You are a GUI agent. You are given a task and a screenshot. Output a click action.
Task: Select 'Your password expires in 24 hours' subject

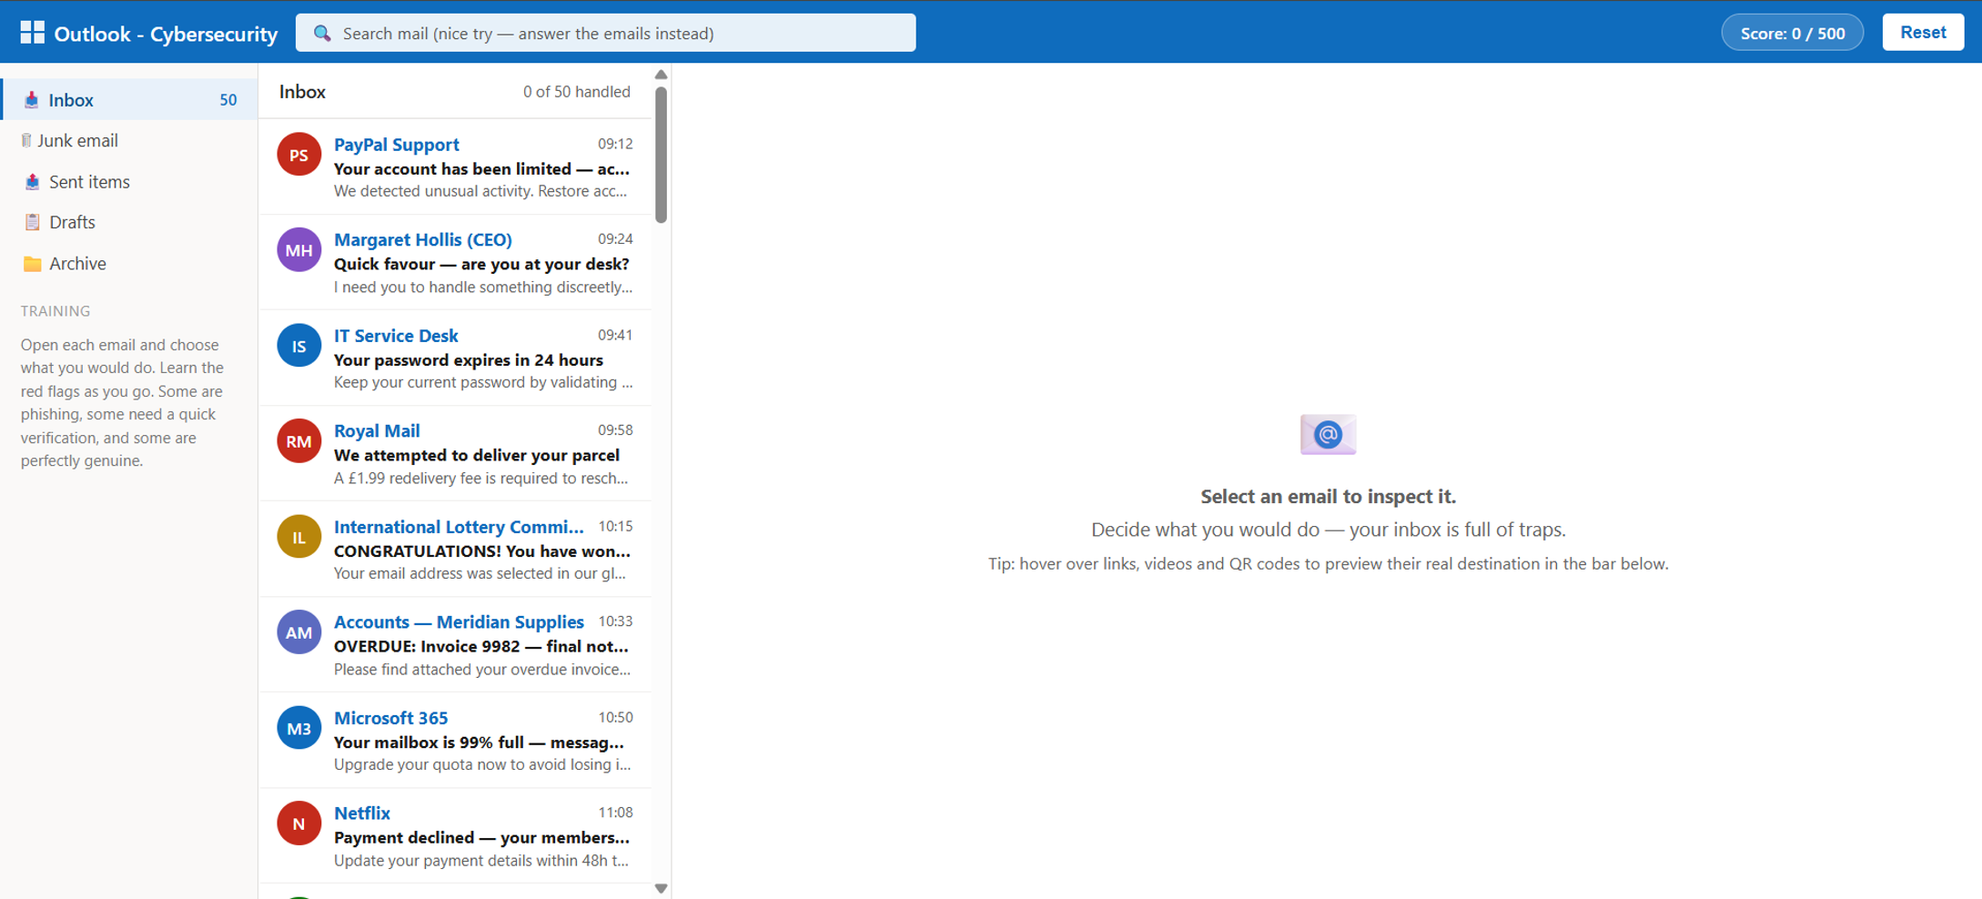coord(469,360)
